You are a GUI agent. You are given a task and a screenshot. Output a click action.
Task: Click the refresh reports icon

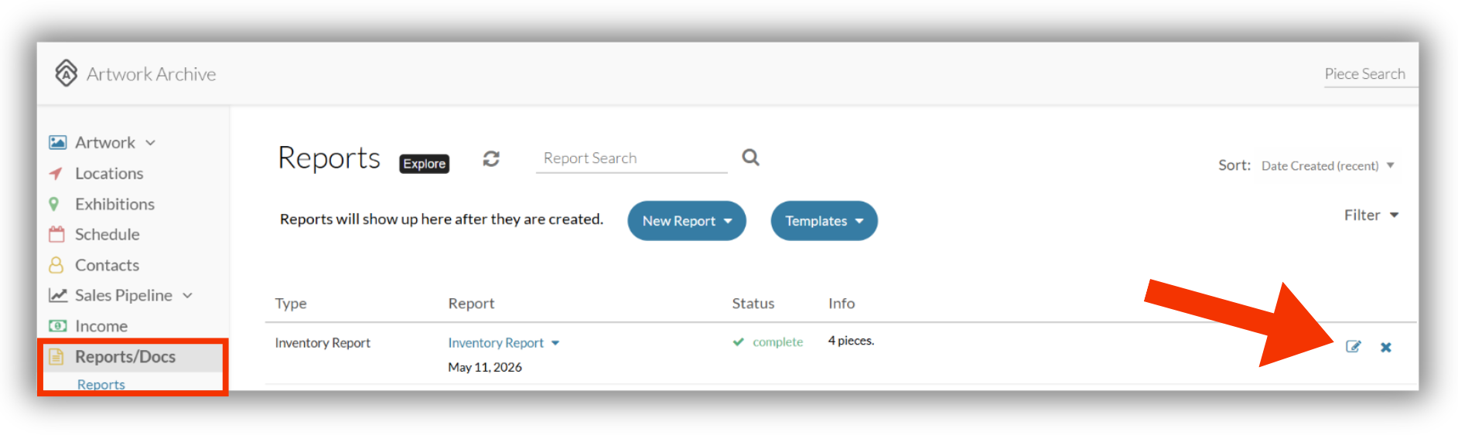tap(491, 158)
